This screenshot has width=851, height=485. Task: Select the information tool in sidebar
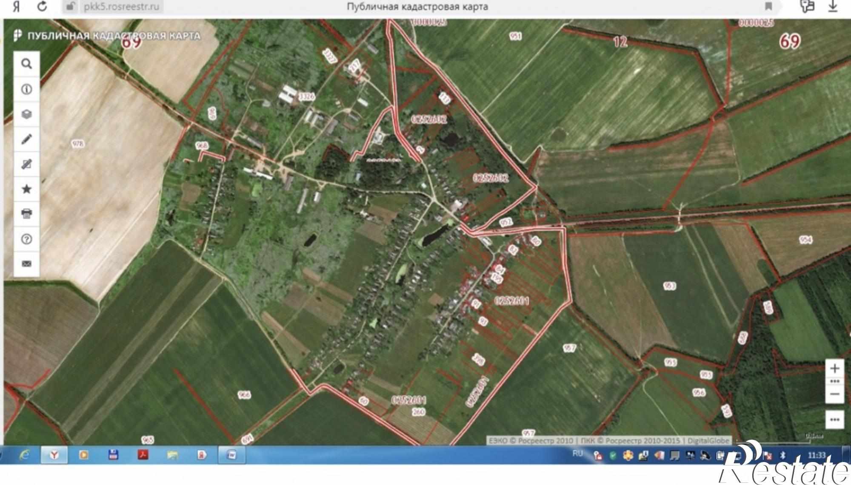pos(26,89)
